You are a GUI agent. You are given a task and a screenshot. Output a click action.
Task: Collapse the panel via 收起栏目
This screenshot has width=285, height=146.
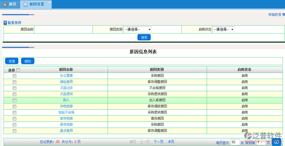[x=275, y=15]
